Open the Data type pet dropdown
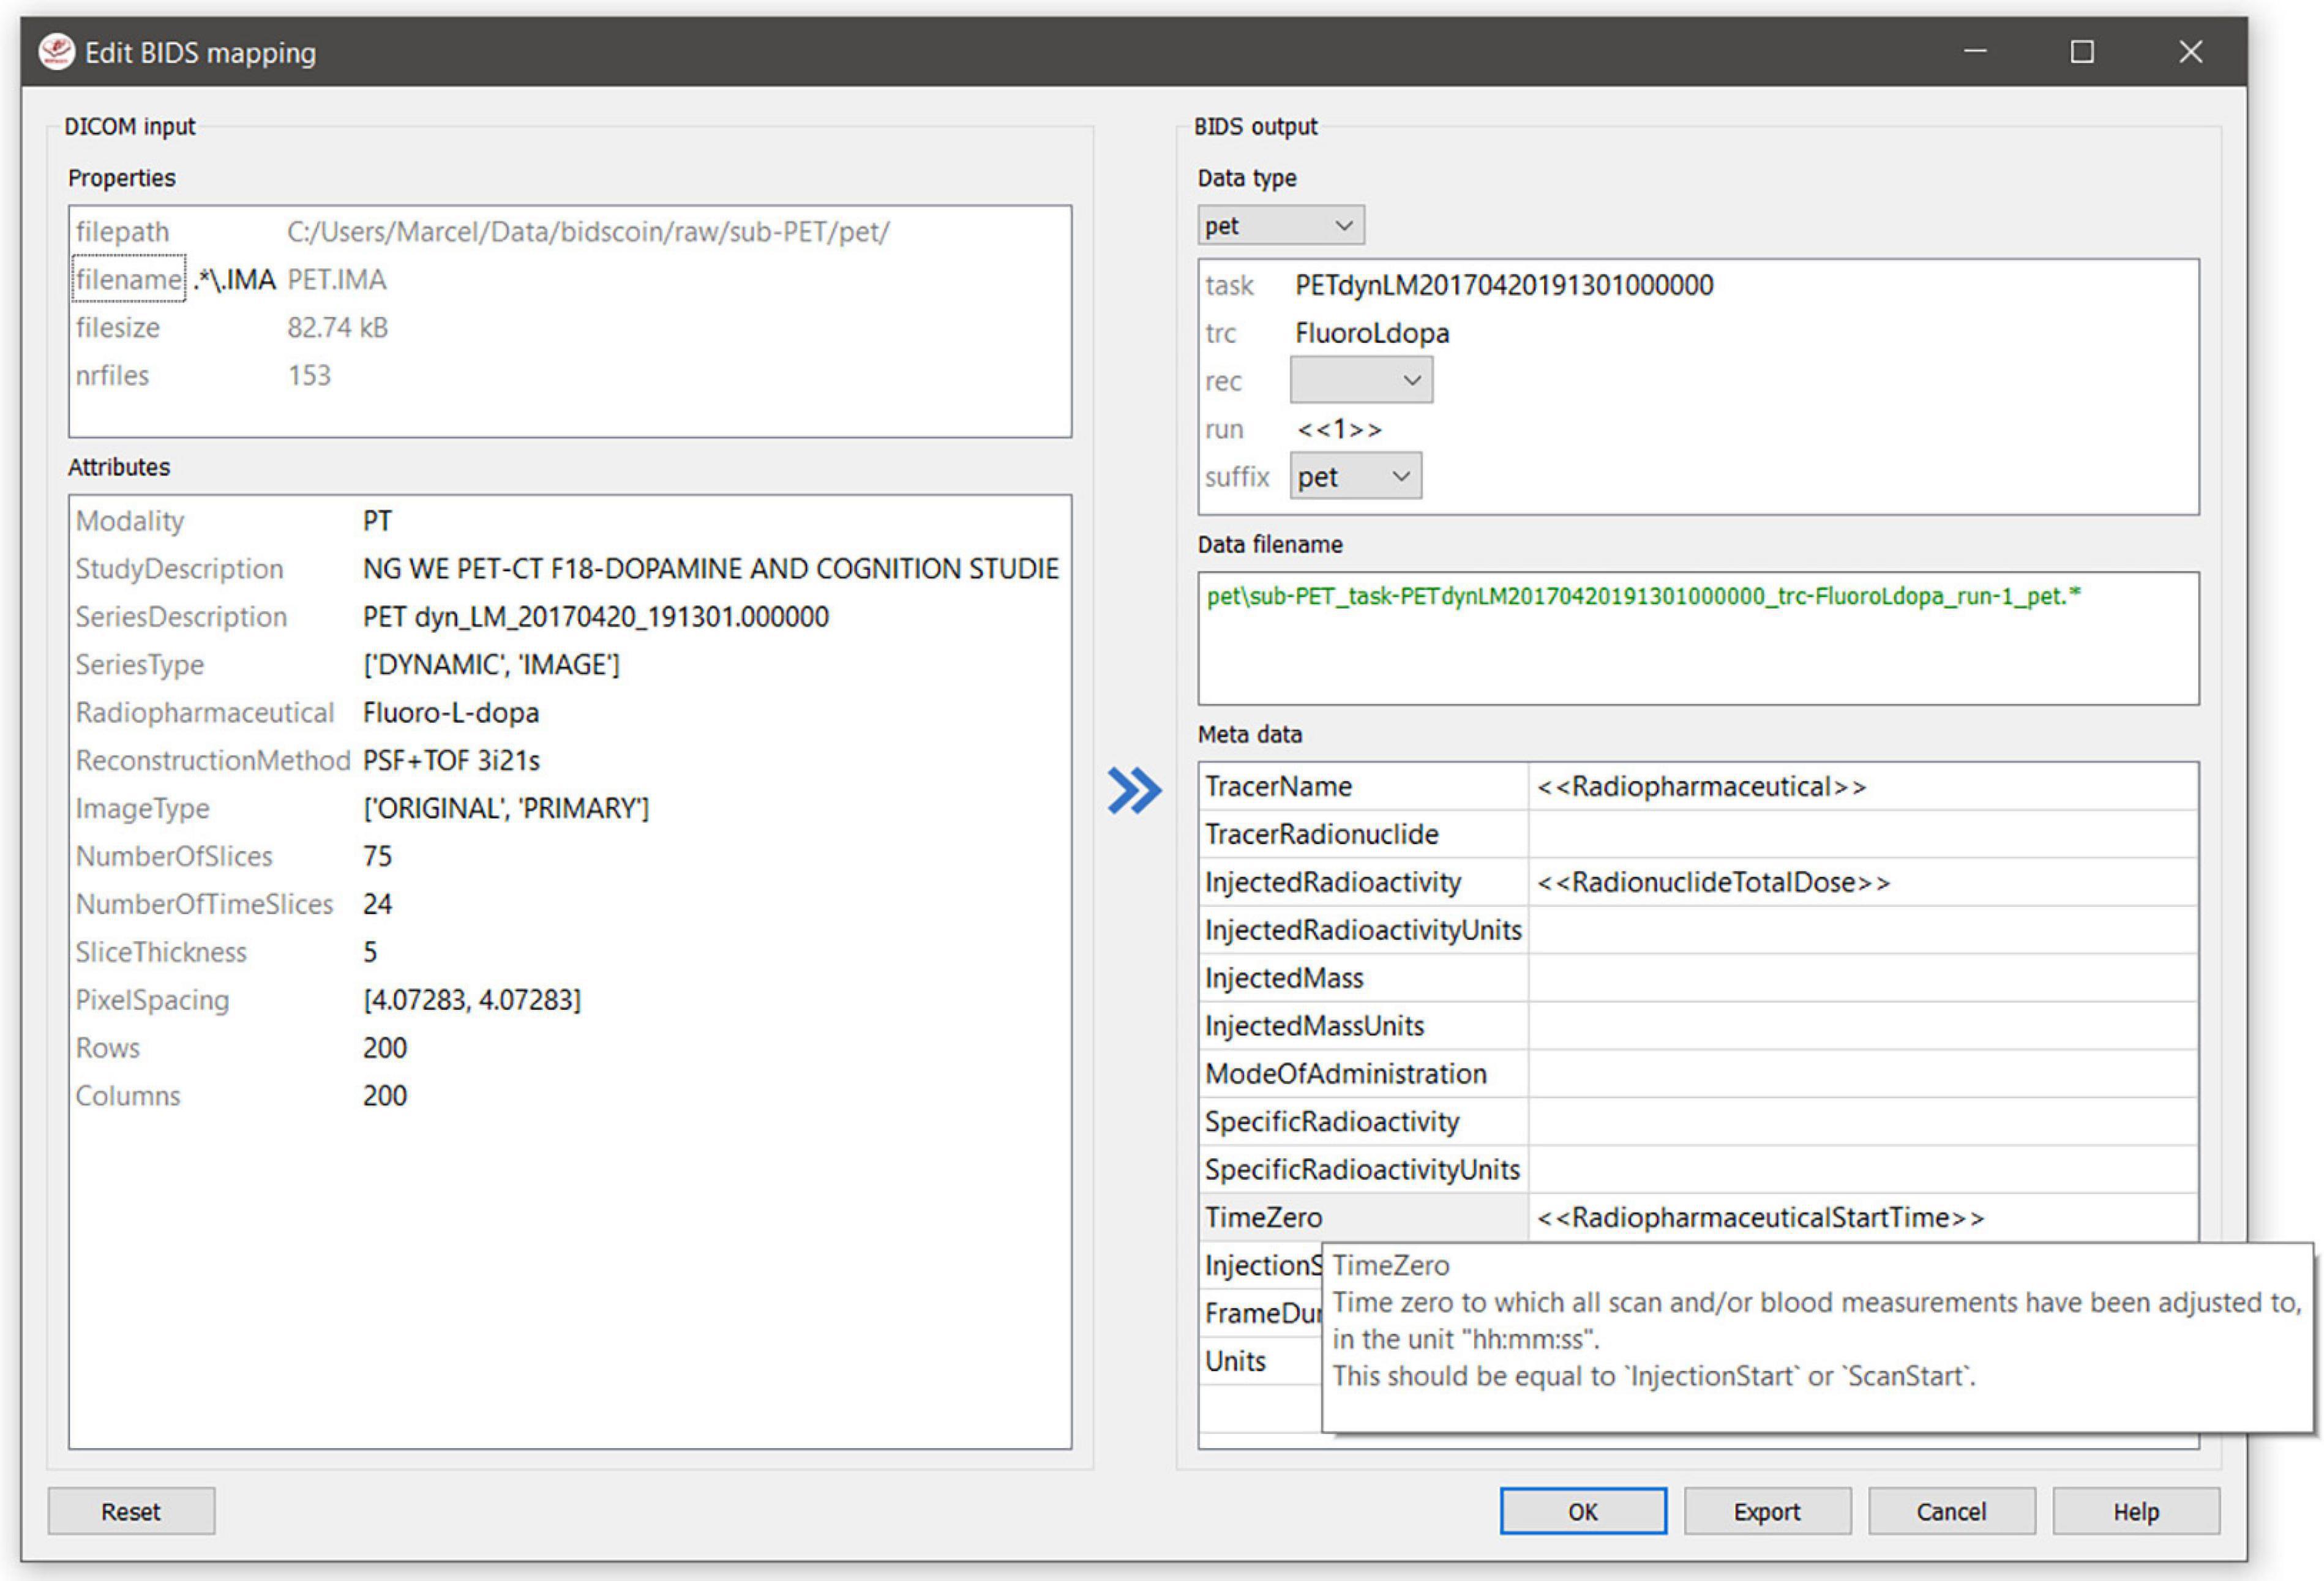 [x=1280, y=225]
